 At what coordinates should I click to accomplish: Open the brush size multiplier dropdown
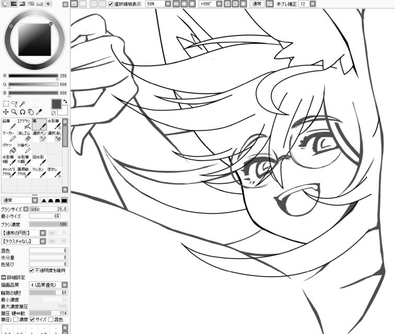click(26, 209)
